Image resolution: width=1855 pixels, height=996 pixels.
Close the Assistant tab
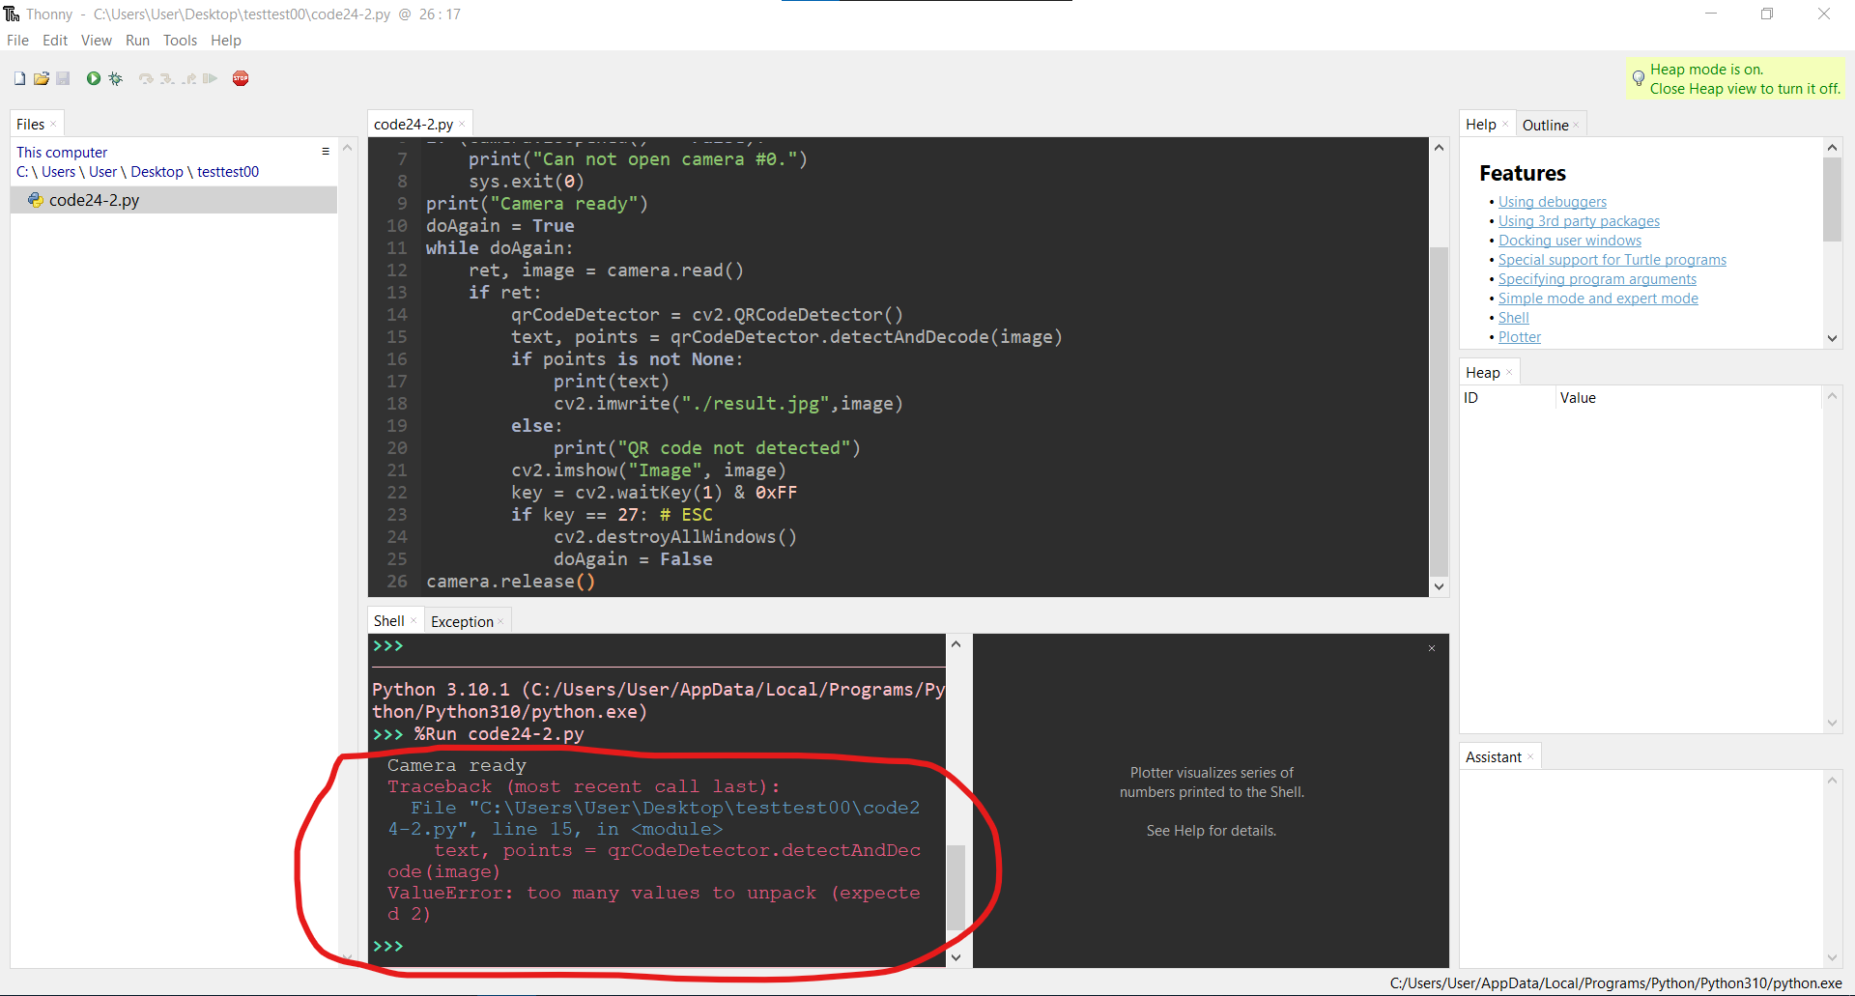click(x=1530, y=757)
